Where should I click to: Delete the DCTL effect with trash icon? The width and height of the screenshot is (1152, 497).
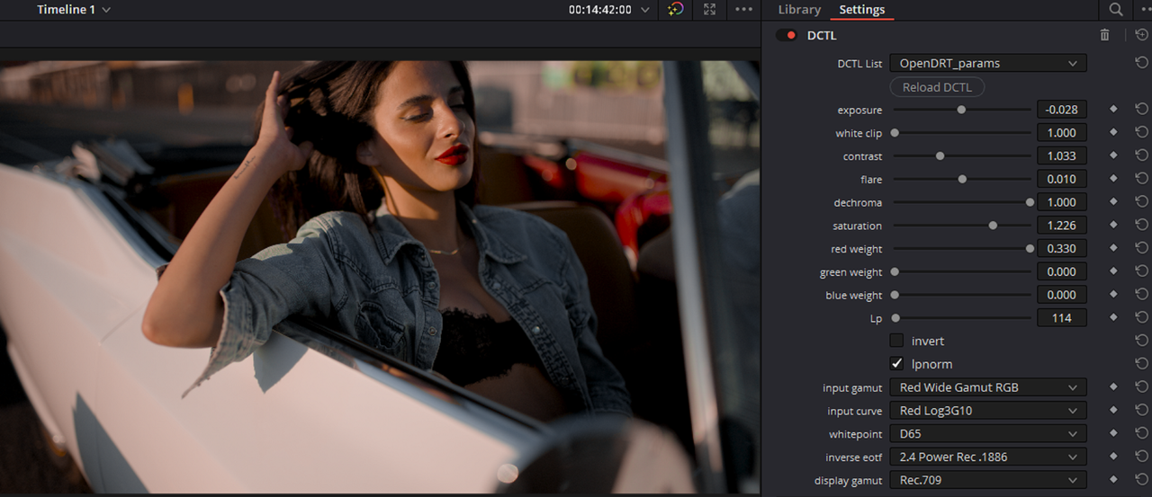coord(1105,35)
